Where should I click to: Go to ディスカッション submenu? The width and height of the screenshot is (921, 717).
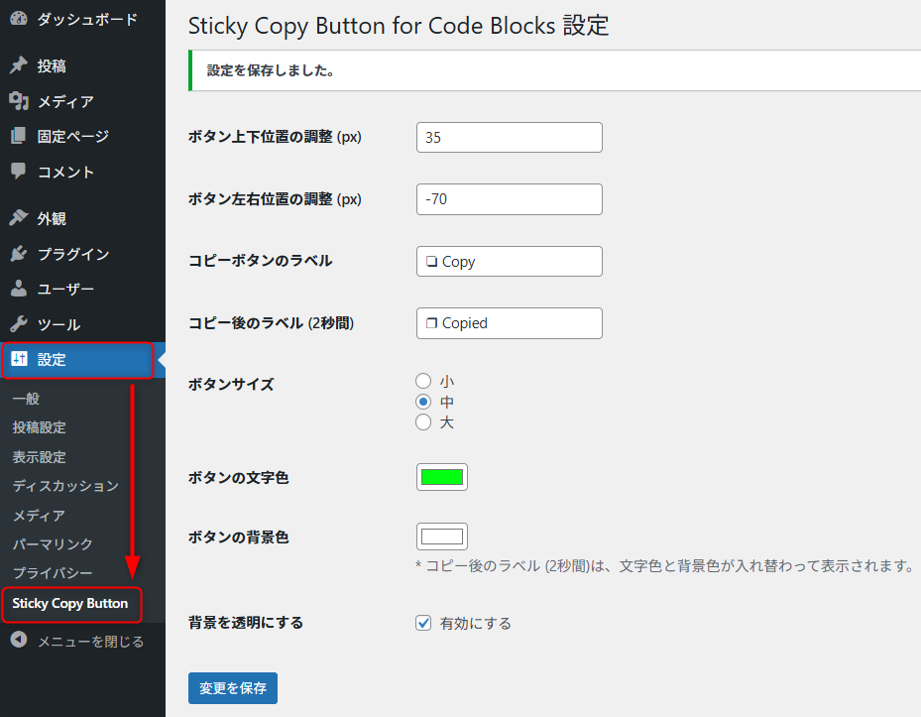pyautogui.click(x=65, y=486)
